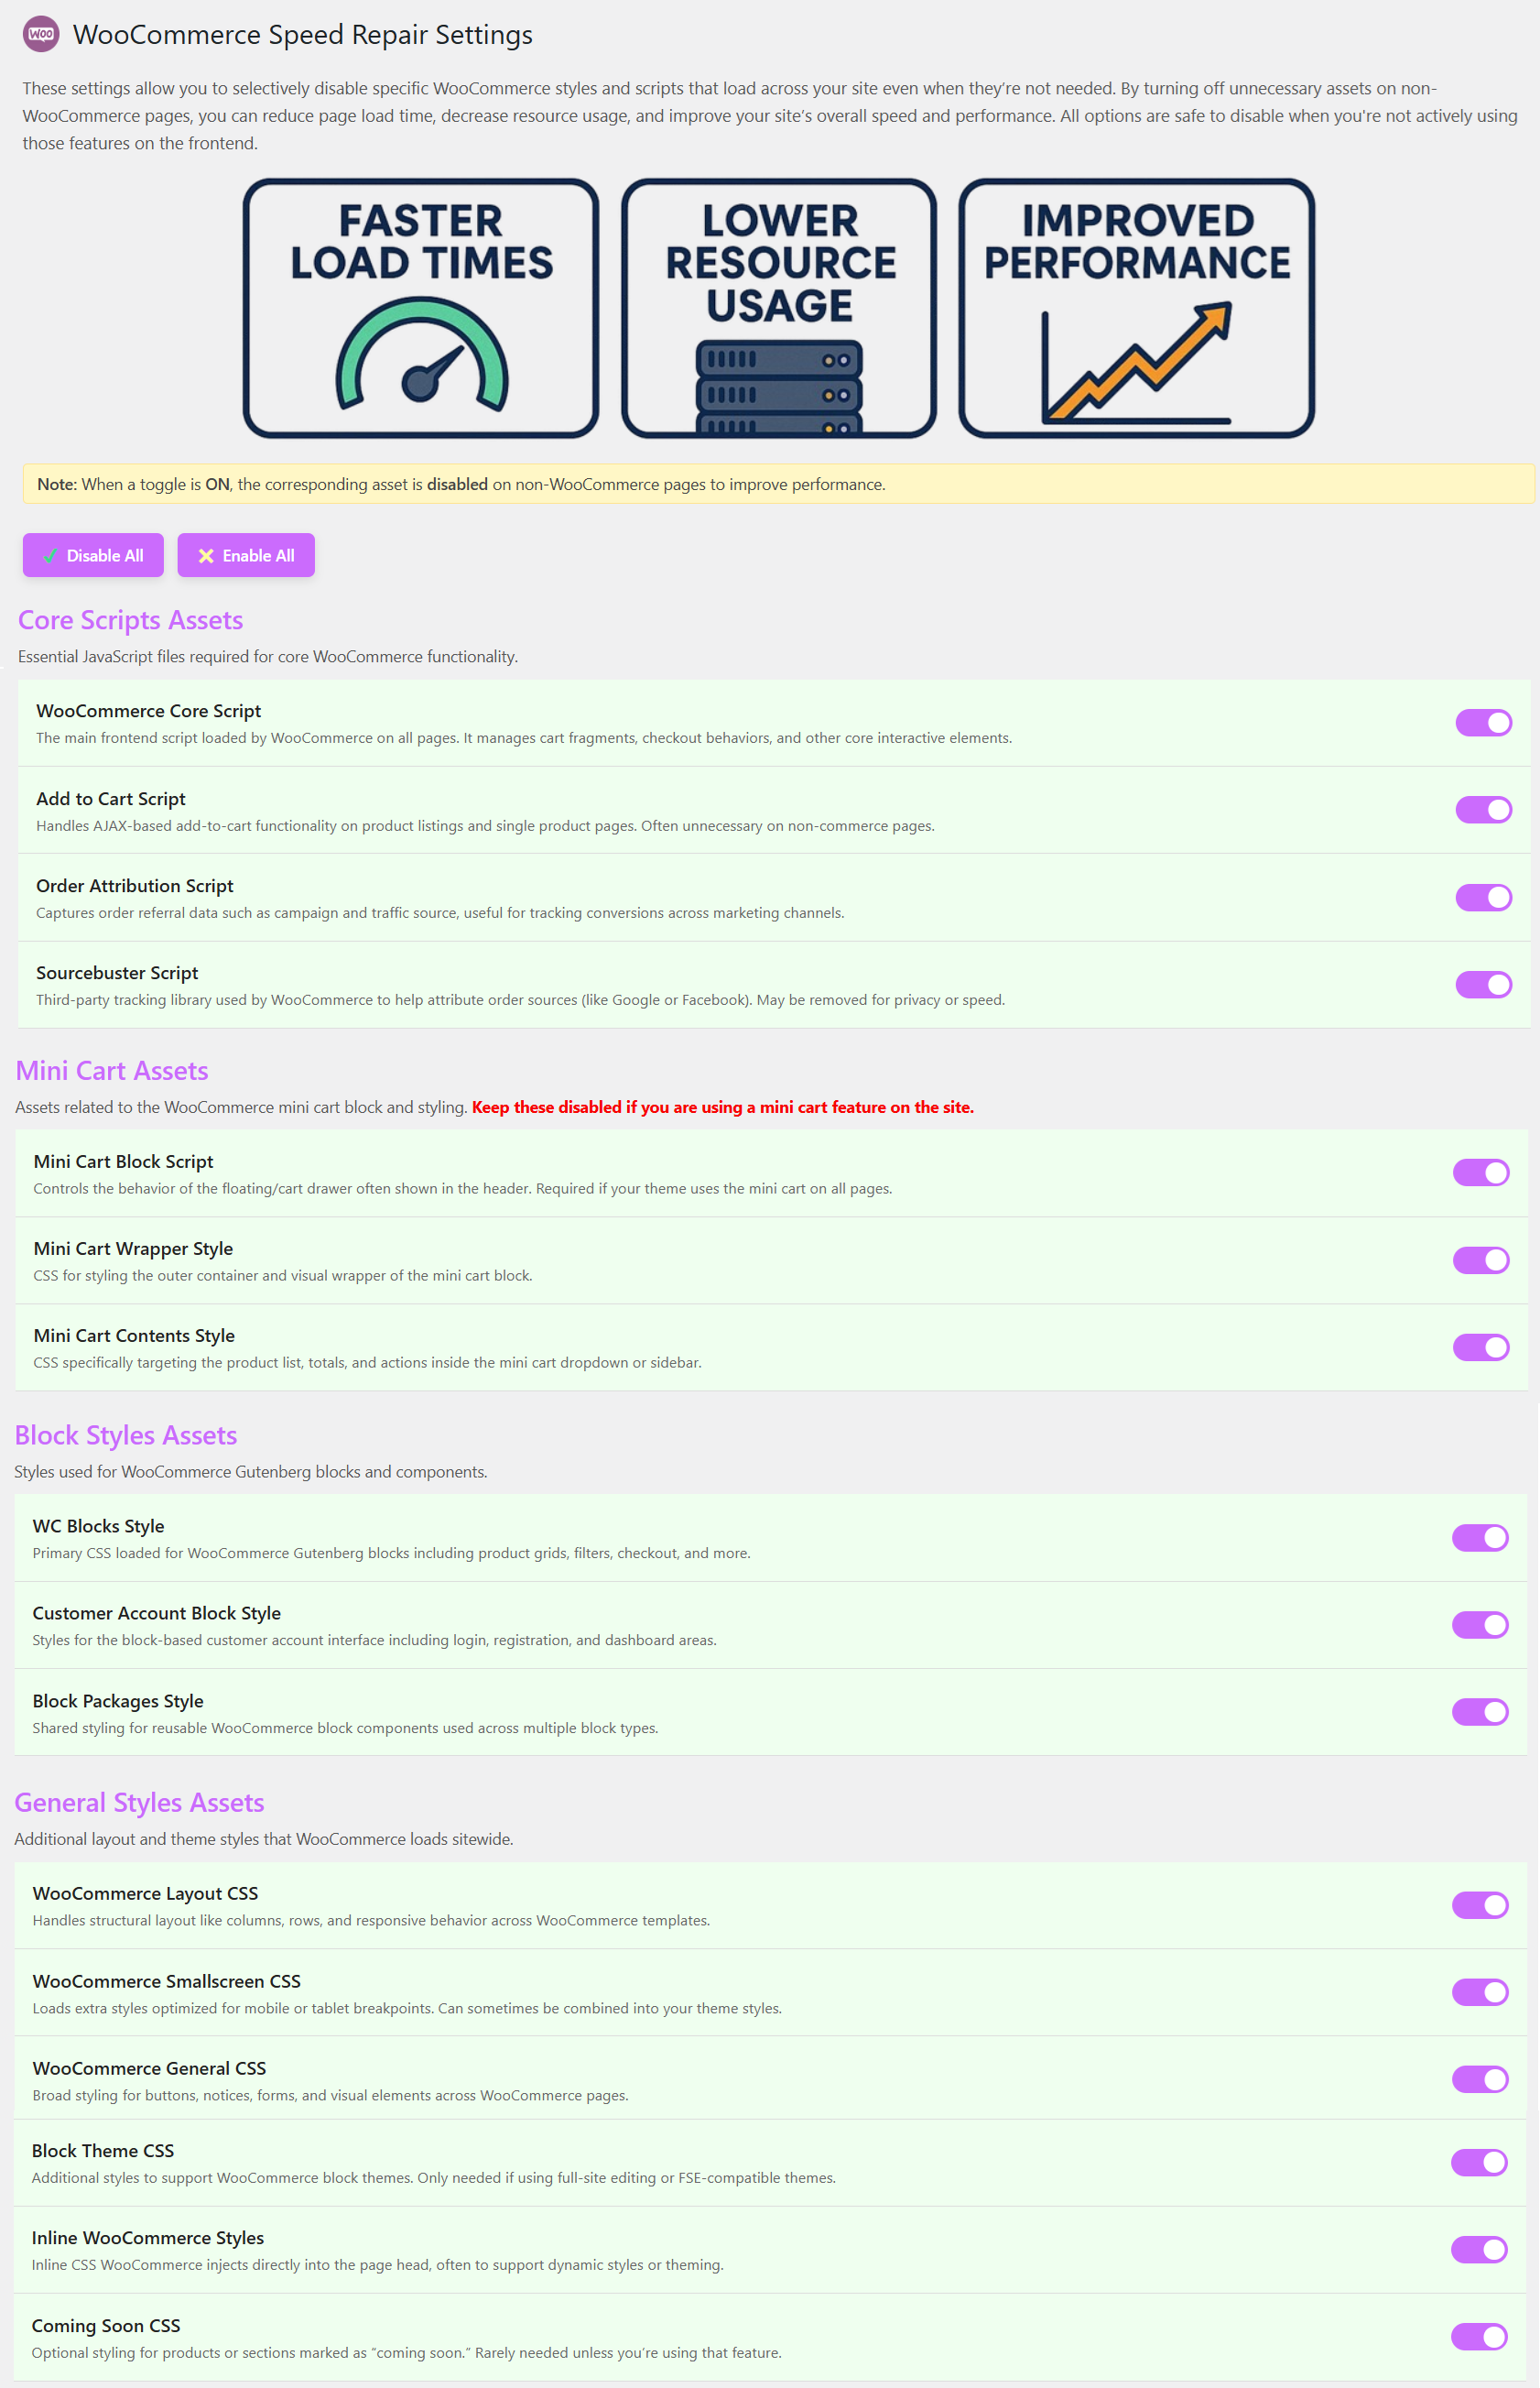The image size is (1540, 2388).
Task: Toggle the Block Theme CSS switch
Action: click(x=1479, y=2162)
